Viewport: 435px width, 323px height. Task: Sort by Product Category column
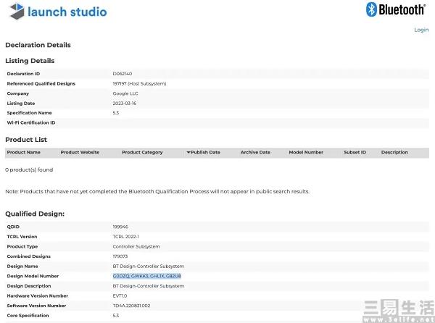(x=142, y=152)
